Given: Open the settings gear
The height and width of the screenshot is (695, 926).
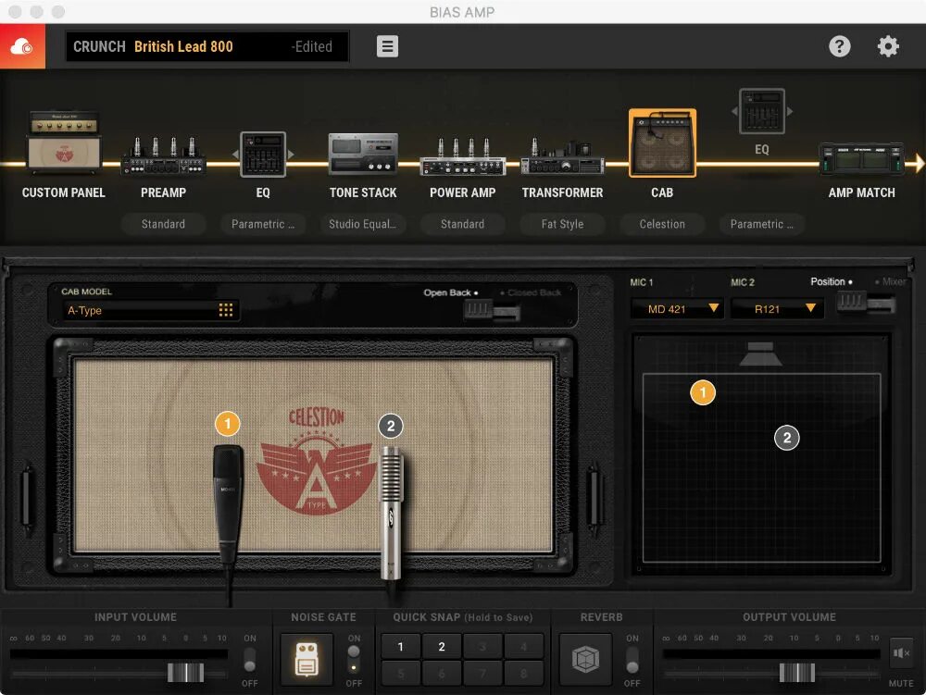Looking at the screenshot, I should [x=888, y=46].
